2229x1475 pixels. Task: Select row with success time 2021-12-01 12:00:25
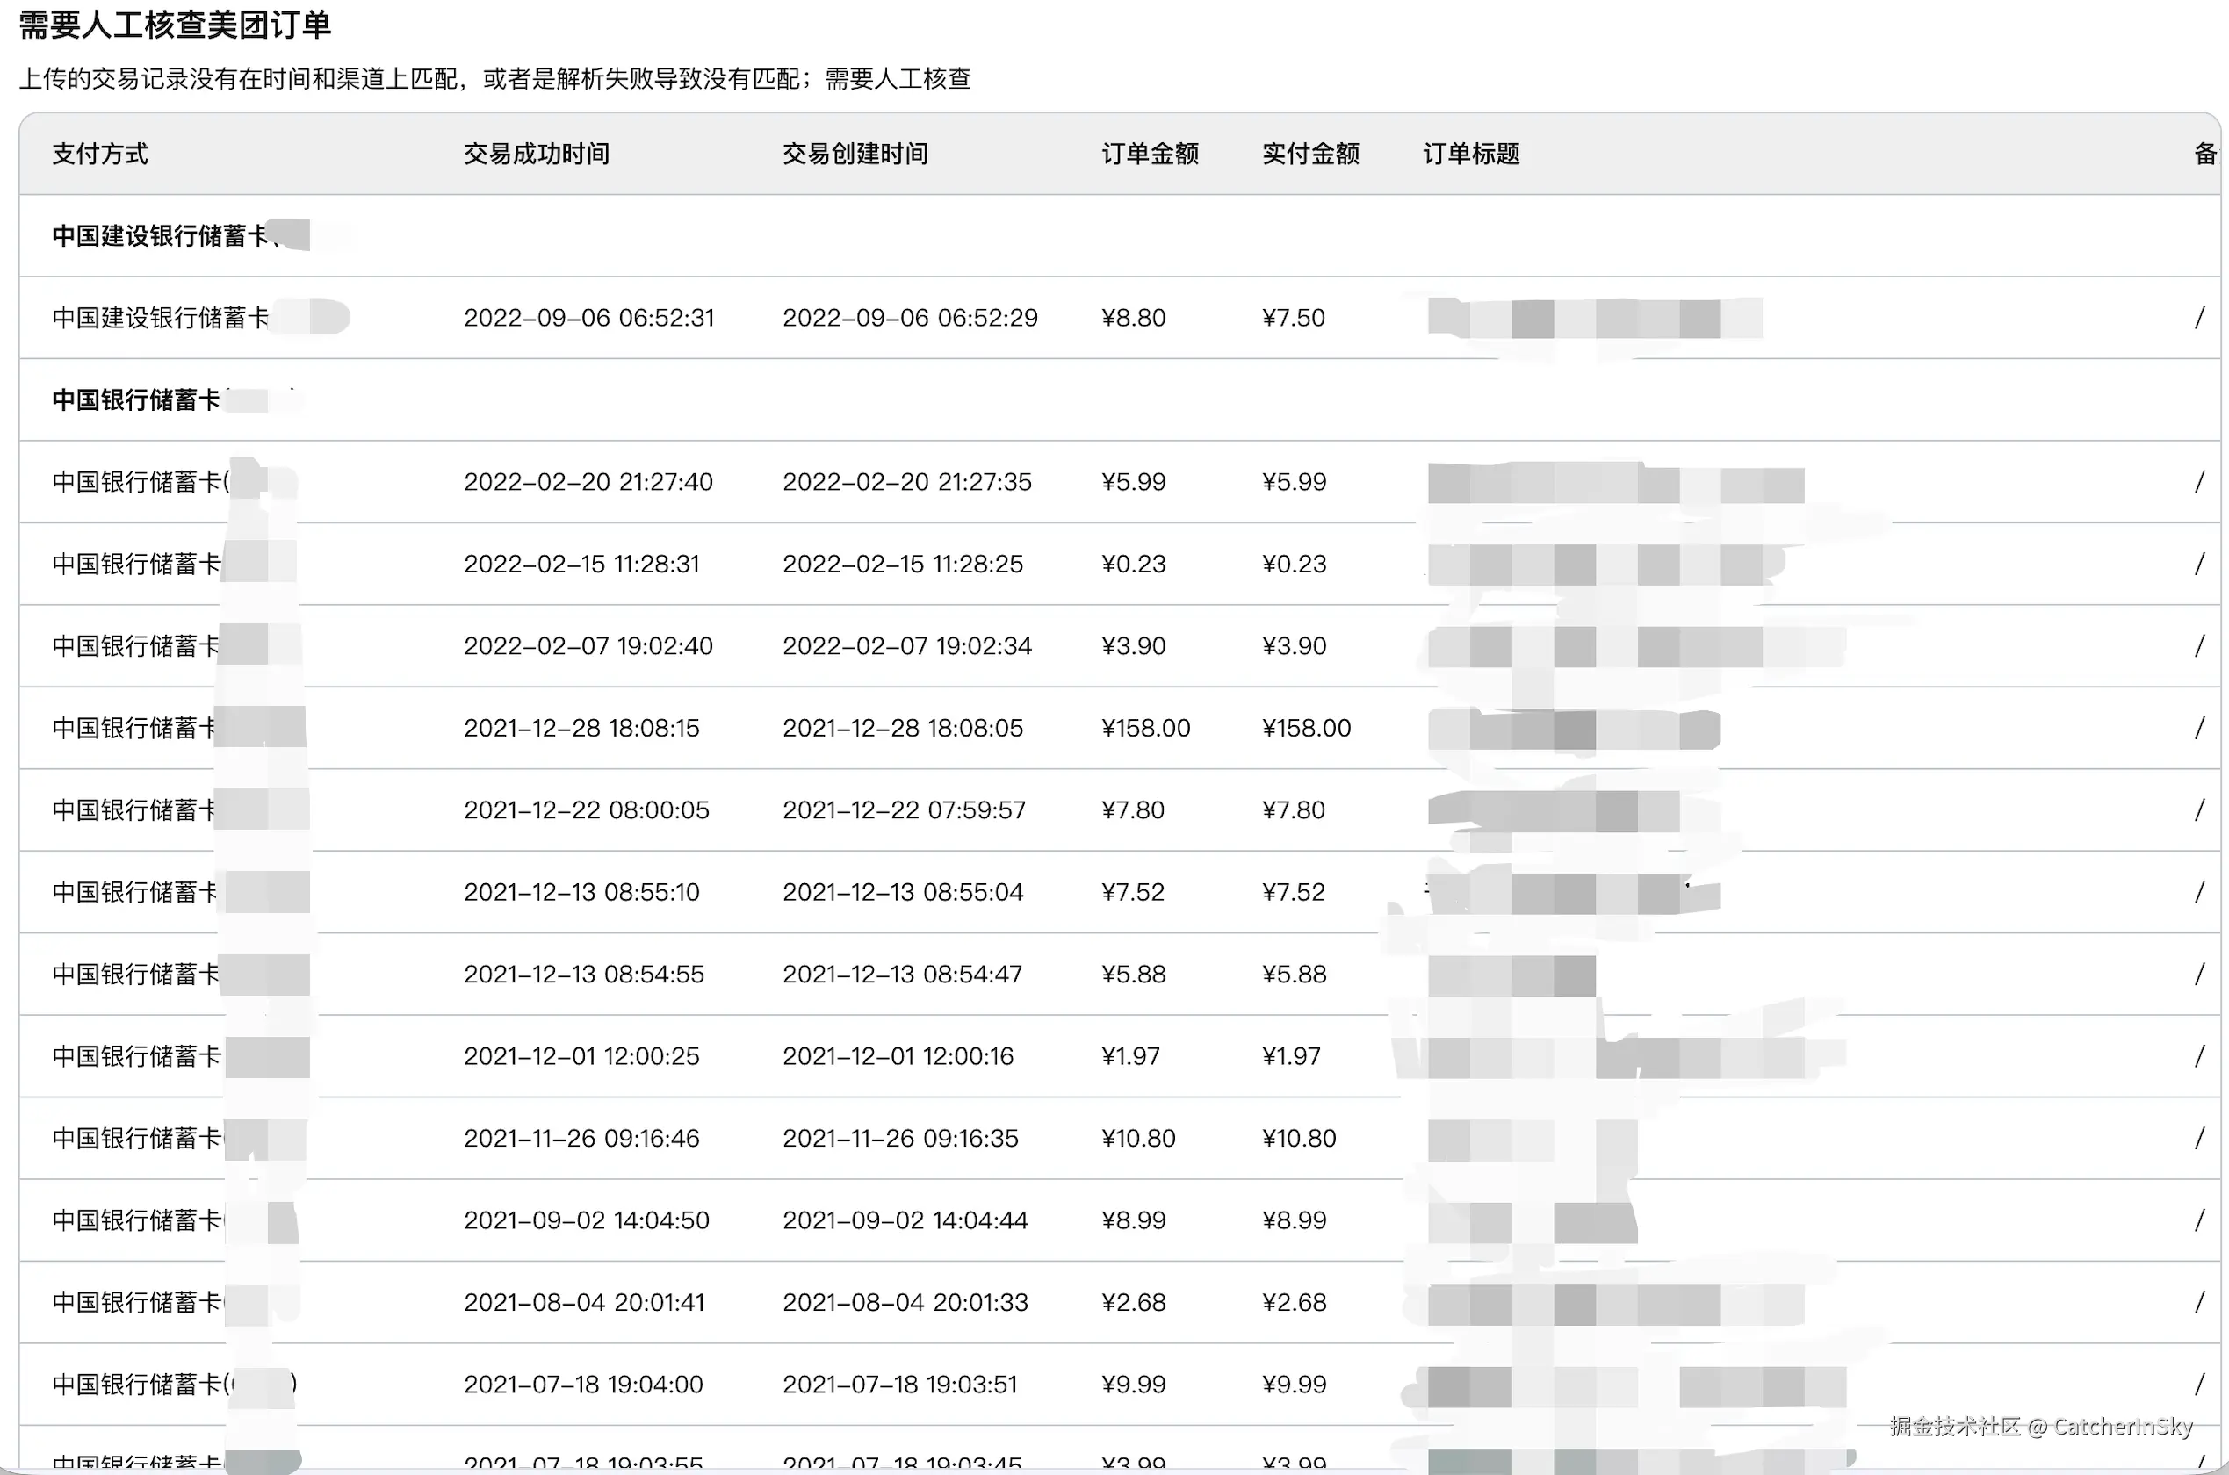[581, 1056]
